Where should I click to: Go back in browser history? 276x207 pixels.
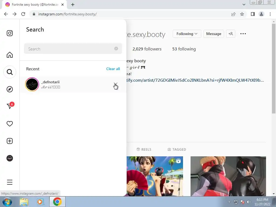tap(6, 14)
